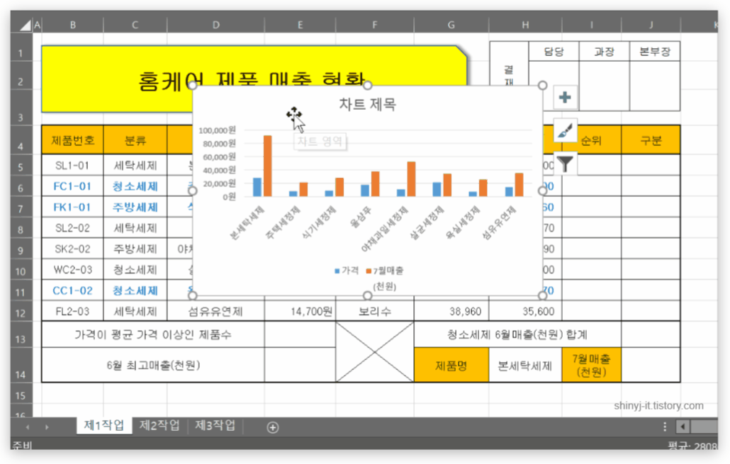The width and height of the screenshot is (730, 464).
Task: Select the blue bar for 살균세정제
Action: pos(437,189)
